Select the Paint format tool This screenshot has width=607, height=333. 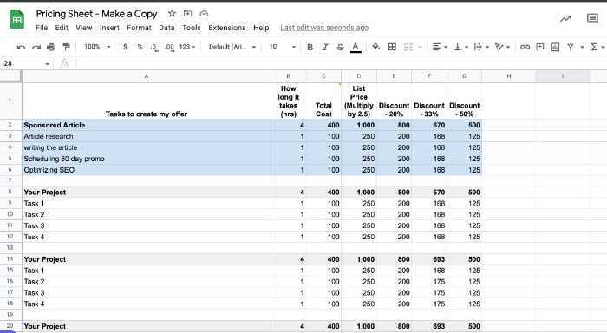66,47
